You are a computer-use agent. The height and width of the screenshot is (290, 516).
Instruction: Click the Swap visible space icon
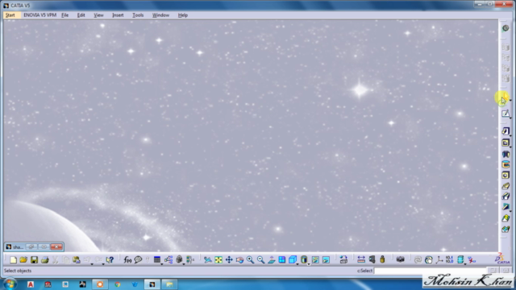pyautogui.click(x=326, y=259)
